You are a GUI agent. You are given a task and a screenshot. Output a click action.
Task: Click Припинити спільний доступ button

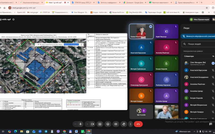pos(71,44)
